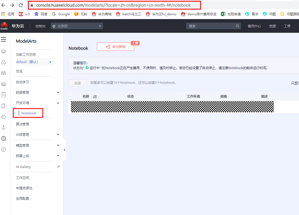Click the globe icon in the left rail
The image size is (299, 215).
pyautogui.click(x=4, y=139)
